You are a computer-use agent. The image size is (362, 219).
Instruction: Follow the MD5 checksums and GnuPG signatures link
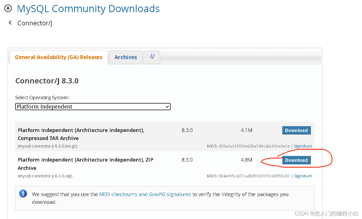145,194
